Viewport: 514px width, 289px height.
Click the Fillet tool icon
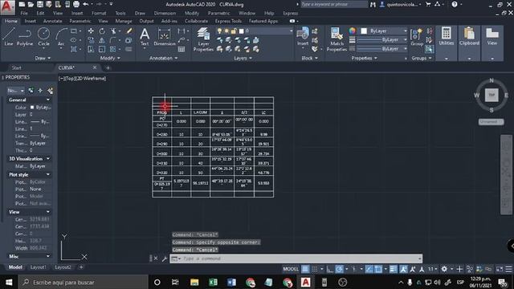(x=113, y=40)
